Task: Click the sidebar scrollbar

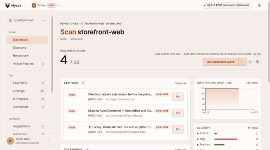Action: [x=52, y=55]
